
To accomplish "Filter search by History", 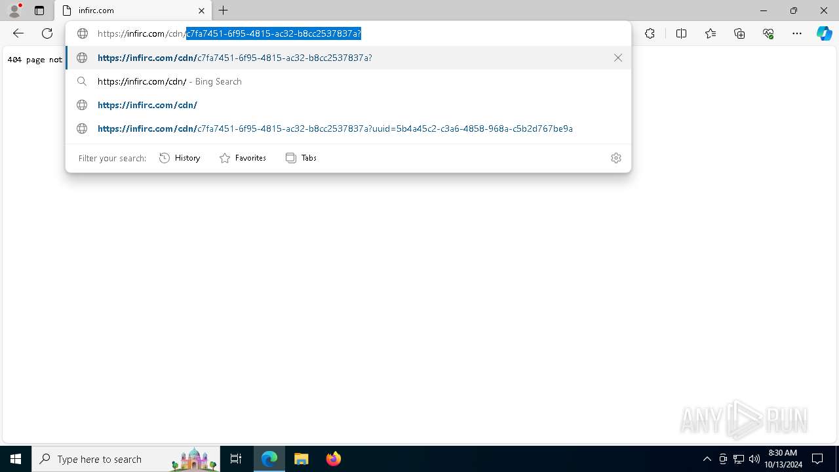I will click(180, 158).
